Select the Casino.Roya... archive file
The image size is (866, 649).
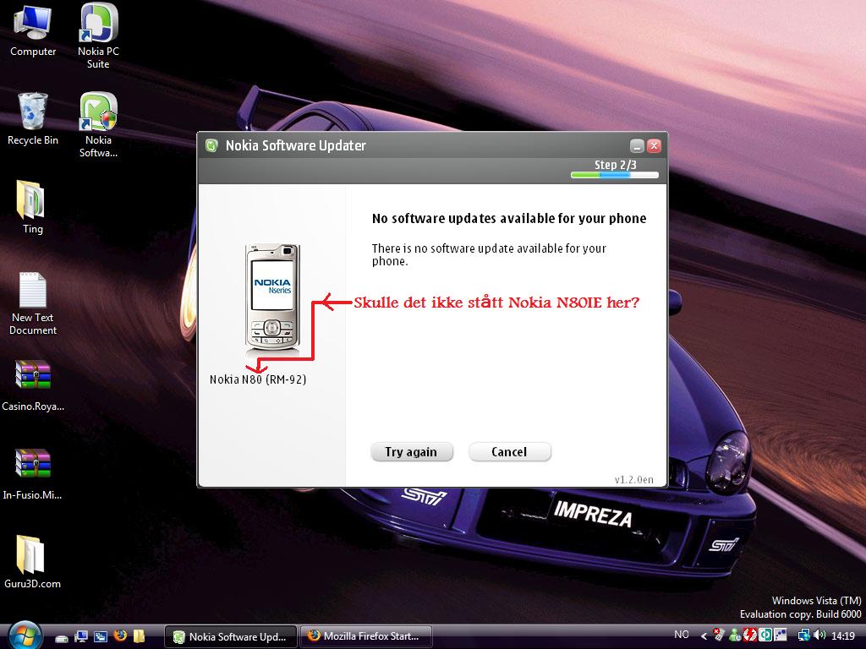(x=33, y=385)
